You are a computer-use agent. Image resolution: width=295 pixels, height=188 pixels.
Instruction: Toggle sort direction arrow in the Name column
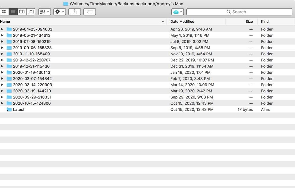click(163, 22)
